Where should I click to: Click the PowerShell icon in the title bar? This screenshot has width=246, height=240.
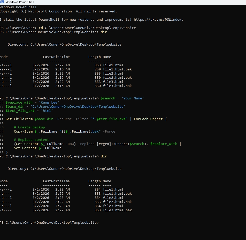(x=2, y=2)
